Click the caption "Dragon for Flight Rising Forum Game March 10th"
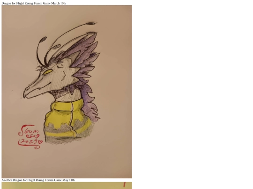 tap(34, 3)
